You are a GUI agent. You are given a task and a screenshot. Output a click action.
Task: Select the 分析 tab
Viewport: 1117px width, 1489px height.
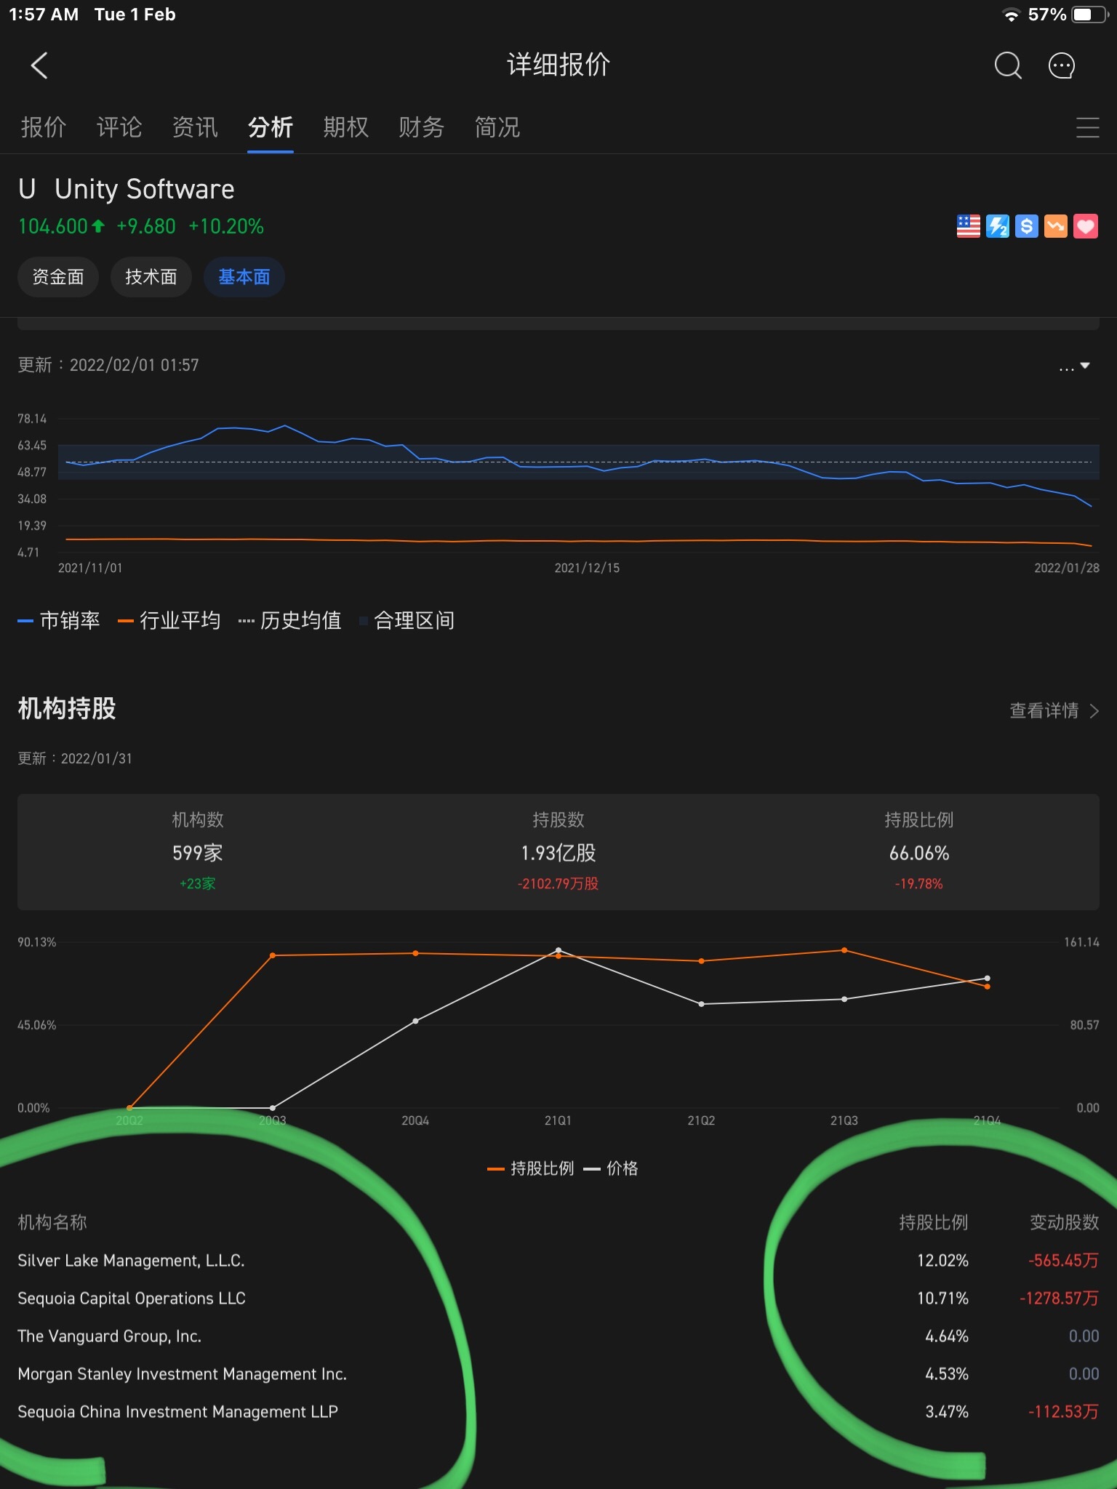[271, 127]
